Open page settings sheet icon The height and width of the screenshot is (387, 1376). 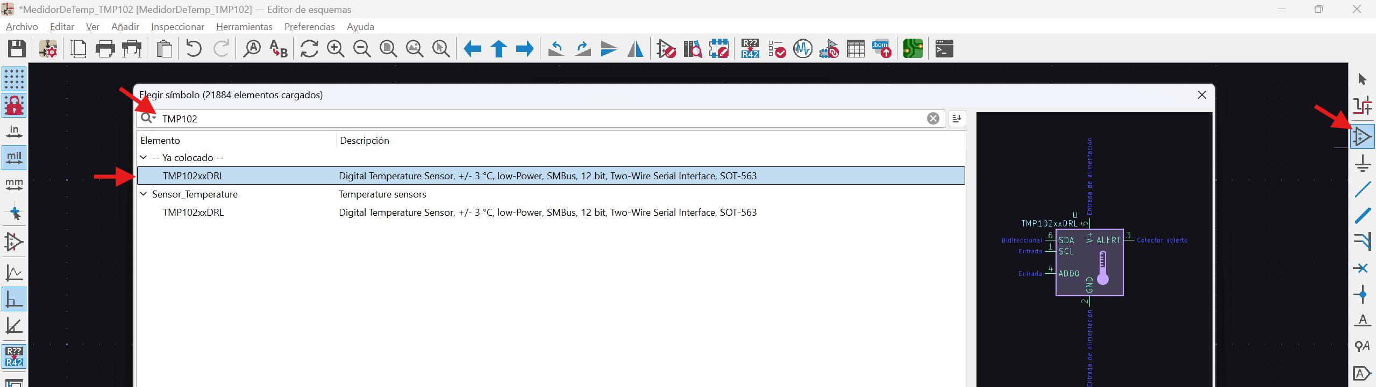pyautogui.click(x=79, y=49)
